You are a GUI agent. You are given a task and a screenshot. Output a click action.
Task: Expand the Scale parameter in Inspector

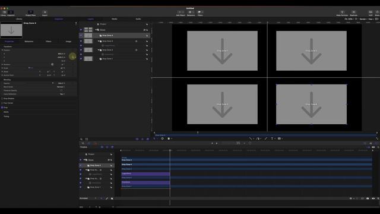click(x=2, y=68)
